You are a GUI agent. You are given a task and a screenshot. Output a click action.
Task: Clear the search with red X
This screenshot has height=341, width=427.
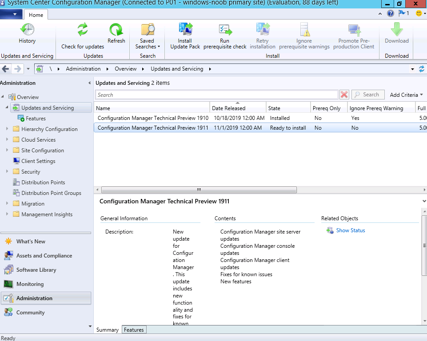pyautogui.click(x=344, y=95)
